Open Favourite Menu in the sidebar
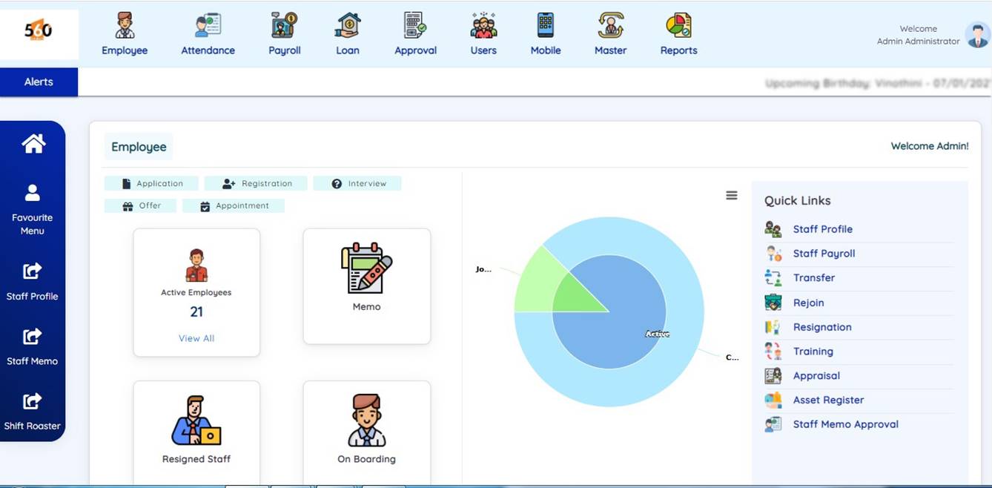992x488 pixels. pos(33,209)
